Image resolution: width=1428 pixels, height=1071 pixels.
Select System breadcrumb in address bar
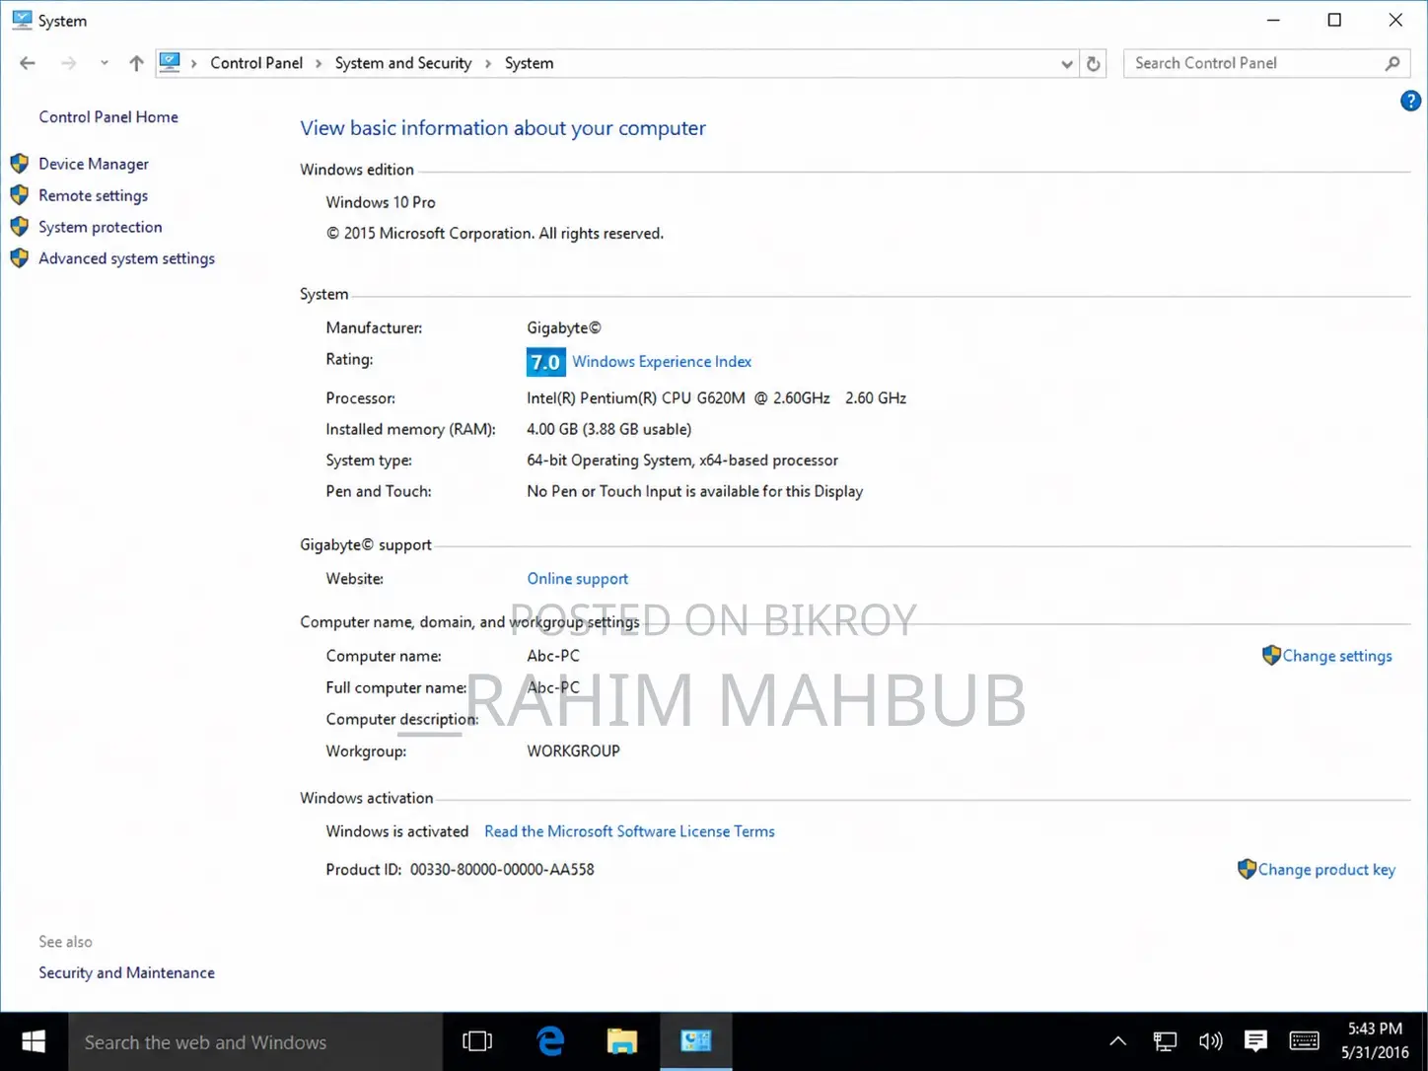click(x=529, y=63)
